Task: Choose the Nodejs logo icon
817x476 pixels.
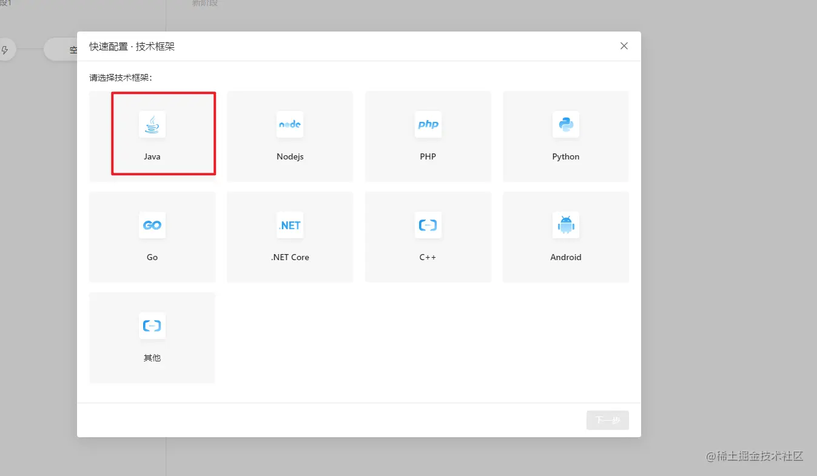Action: (x=290, y=124)
